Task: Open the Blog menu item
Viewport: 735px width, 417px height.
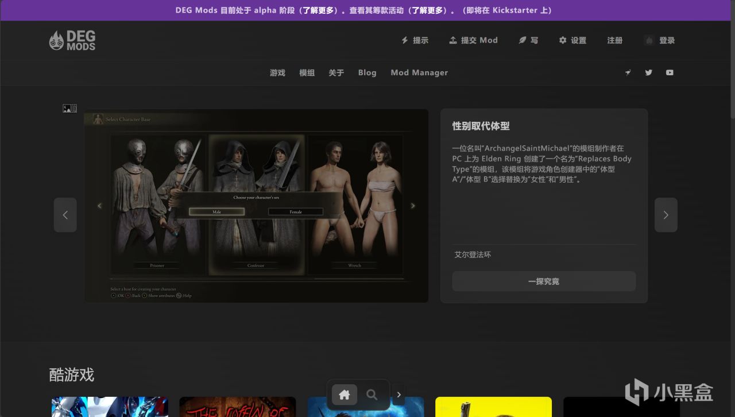Action: pos(367,72)
